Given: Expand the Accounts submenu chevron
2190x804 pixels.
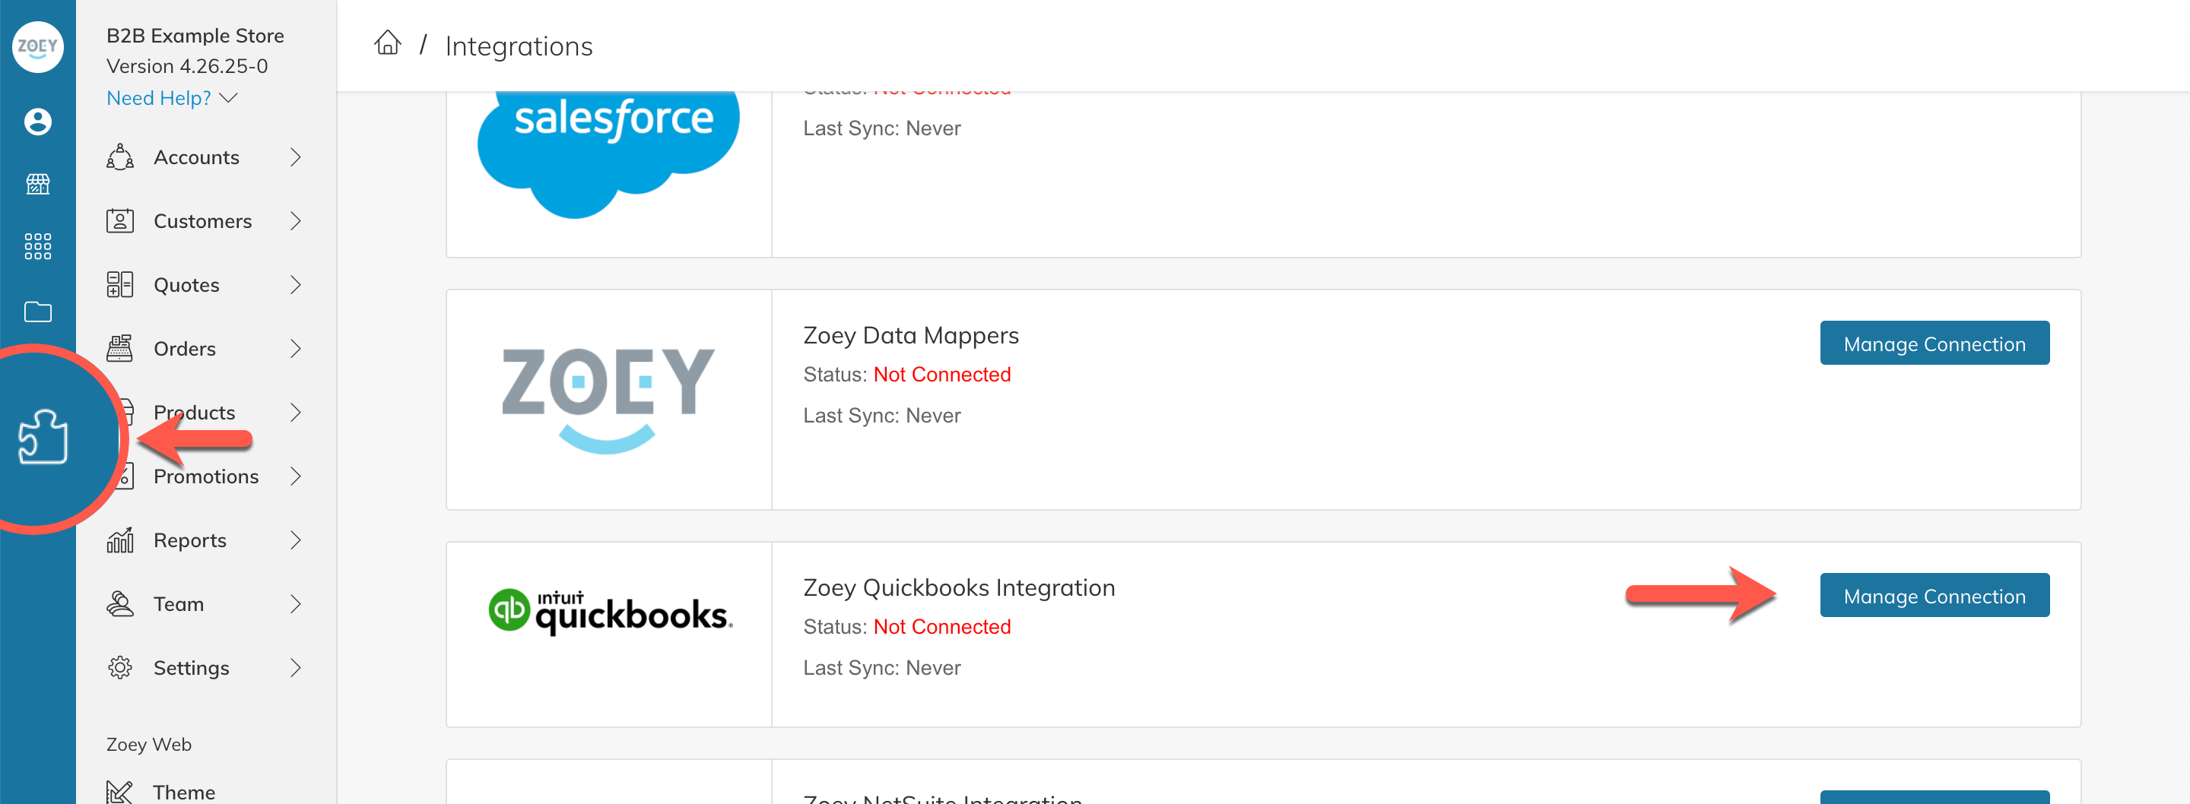Looking at the screenshot, I should [x=296, y=157].
